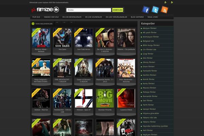The height and width of the screenshot is (136, 204).
Task: Open The Mentalist 7.Sezon poster
Action: pyautogui.click(x=63, y=68)
